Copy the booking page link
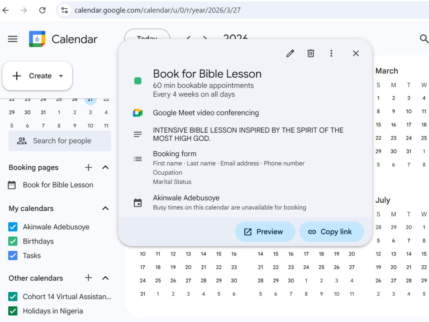 tap(331, 232)
